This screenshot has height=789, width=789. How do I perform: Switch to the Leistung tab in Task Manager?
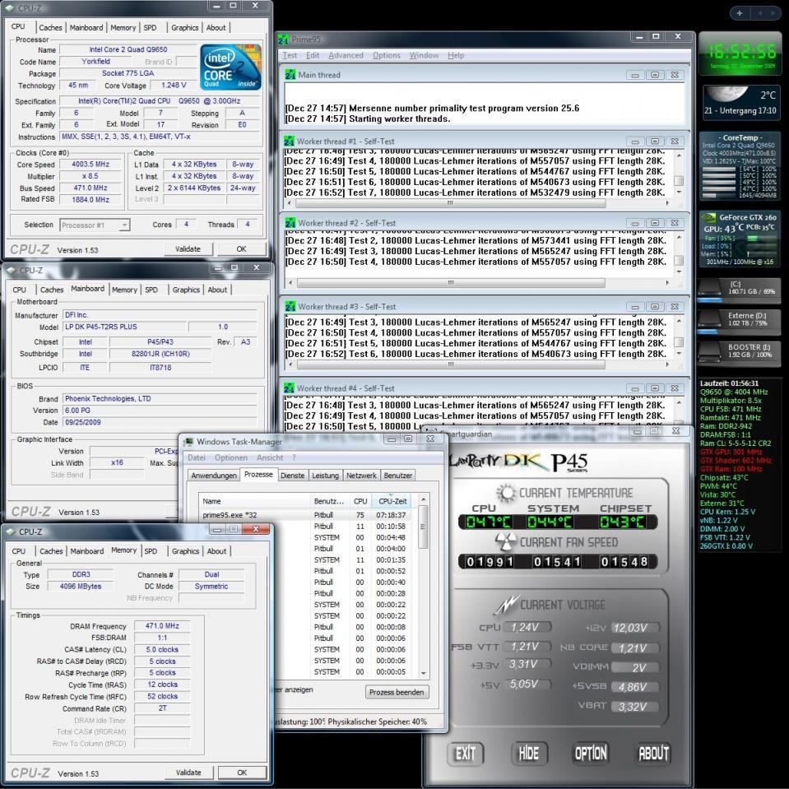pyautogui.click(x=325, y=475)
